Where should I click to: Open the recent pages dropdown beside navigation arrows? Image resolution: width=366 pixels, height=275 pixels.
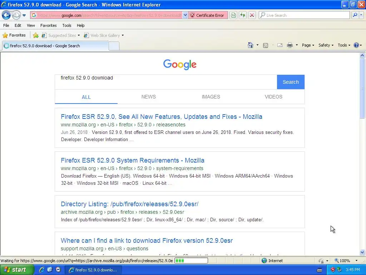pyautogui.click(x=24, y=15)
